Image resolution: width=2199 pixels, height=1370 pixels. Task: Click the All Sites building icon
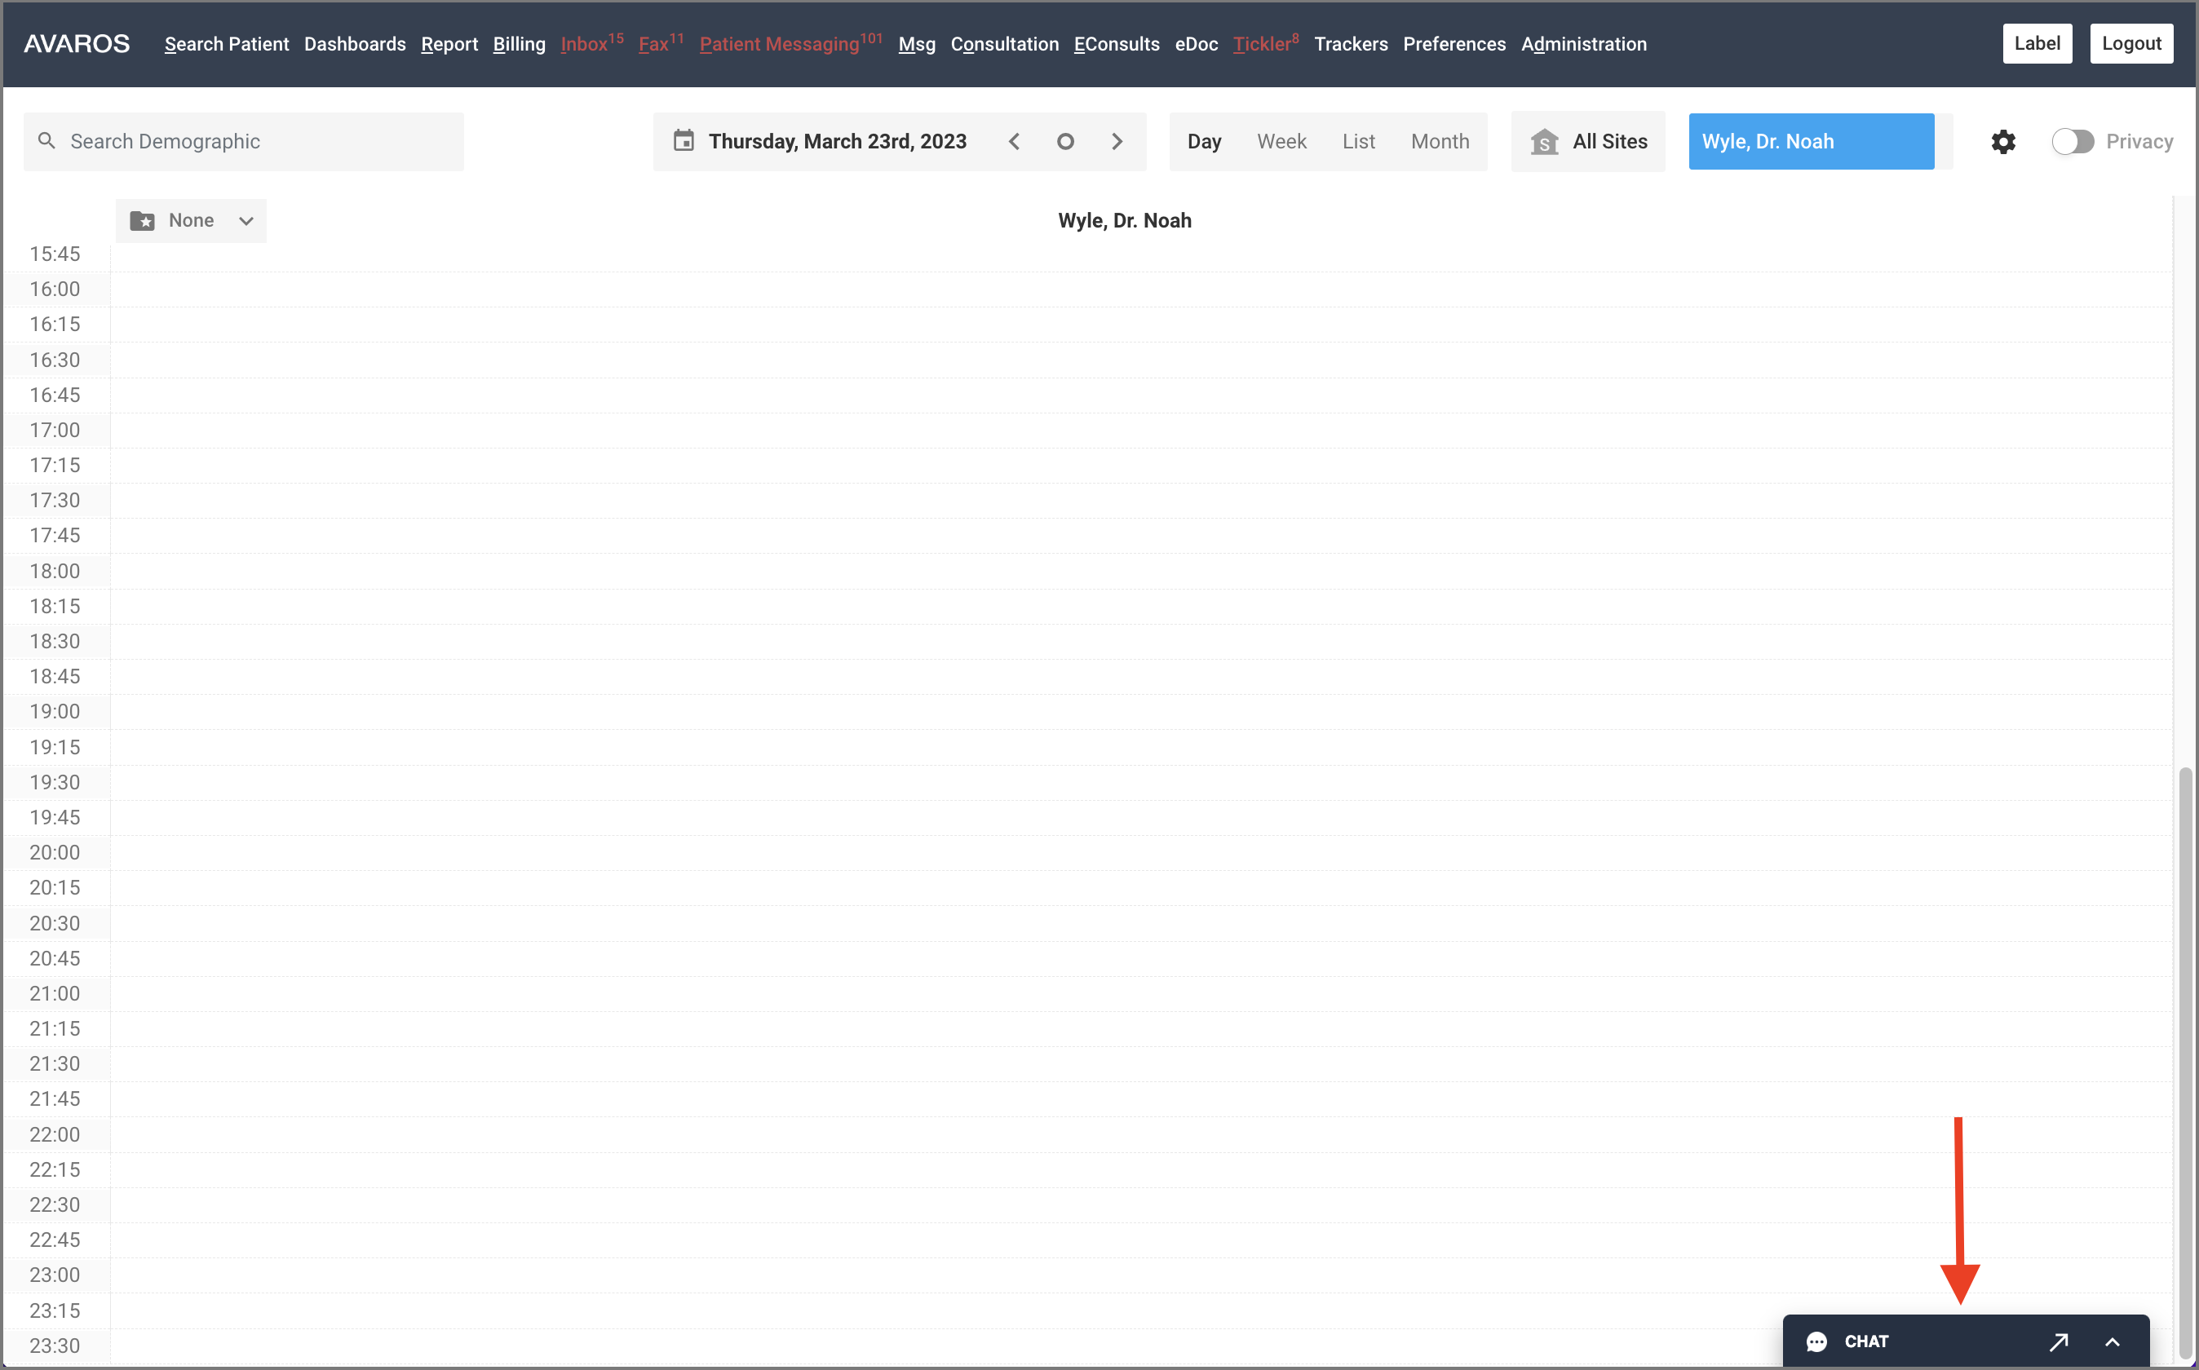pyautogui.click(x=1545, y=141)
